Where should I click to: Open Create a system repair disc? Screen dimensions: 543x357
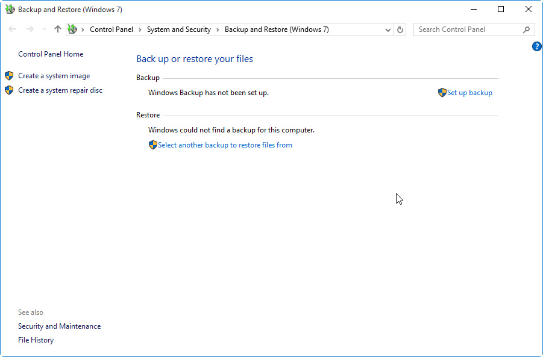click(60, 90)
